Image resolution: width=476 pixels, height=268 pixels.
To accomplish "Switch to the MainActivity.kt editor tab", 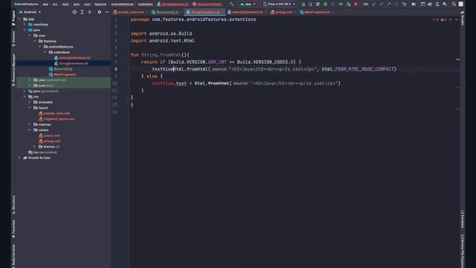I will click(167, 12).
